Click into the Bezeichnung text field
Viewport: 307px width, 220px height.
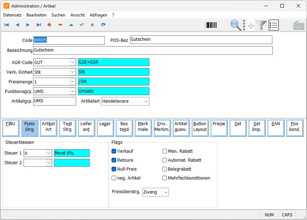(153, 50)
